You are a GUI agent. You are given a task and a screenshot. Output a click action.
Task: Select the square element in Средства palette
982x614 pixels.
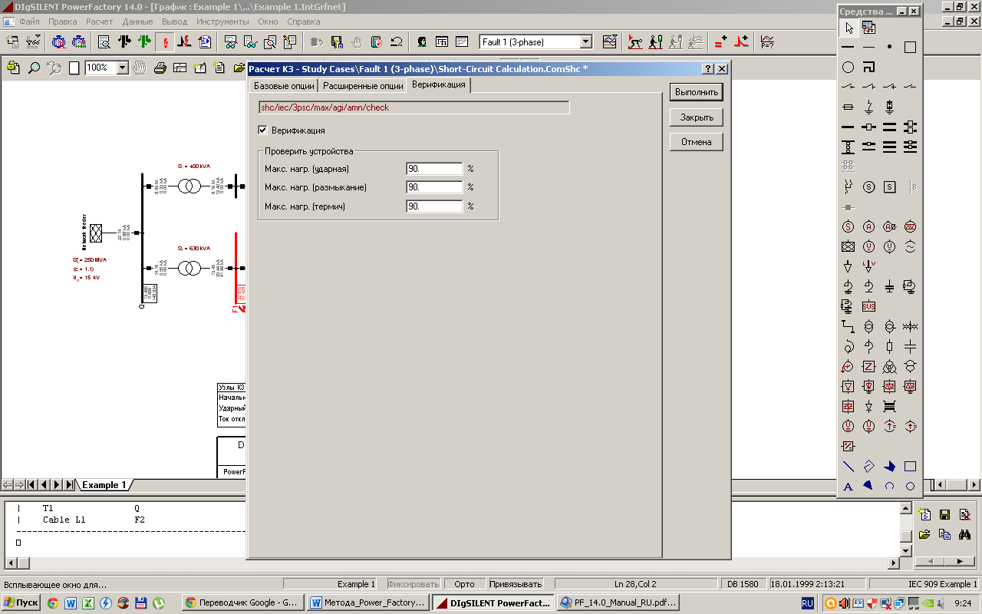[x=910, y=47]
